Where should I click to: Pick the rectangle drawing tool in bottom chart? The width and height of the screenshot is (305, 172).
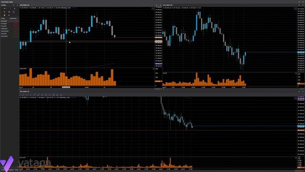53,95
